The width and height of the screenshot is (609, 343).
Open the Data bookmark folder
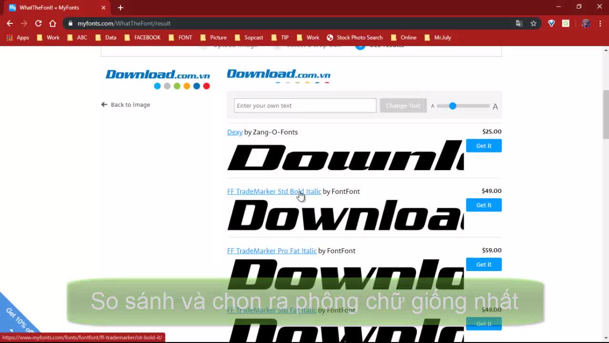(x=106, y=38)
